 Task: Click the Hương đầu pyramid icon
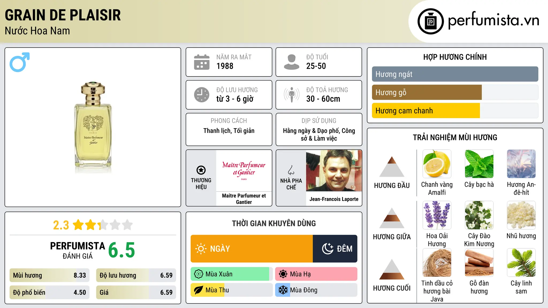pos(392,167)
